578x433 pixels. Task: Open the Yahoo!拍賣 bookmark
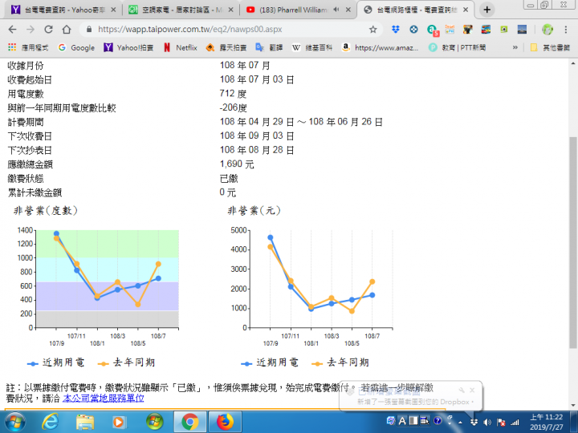point(128,47)
